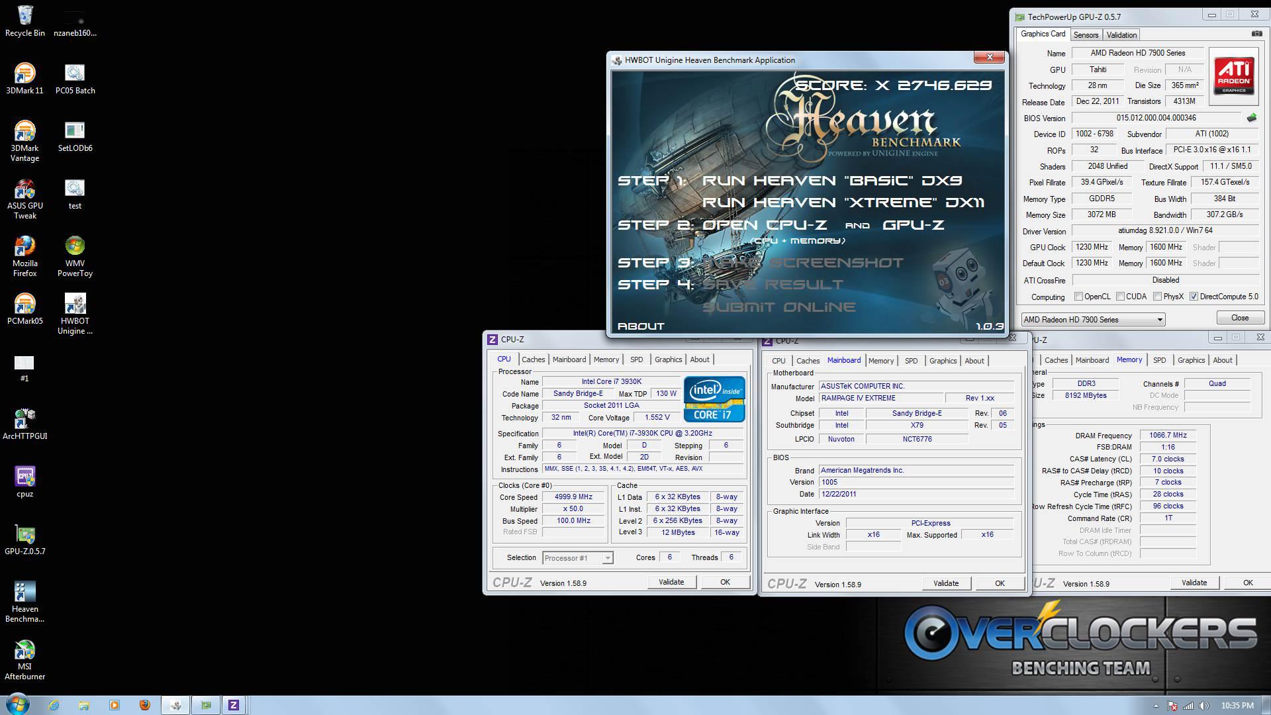Open Processor #1 selection dropdown
Viewport: 1271px width, 715px height.
[577, 558]
